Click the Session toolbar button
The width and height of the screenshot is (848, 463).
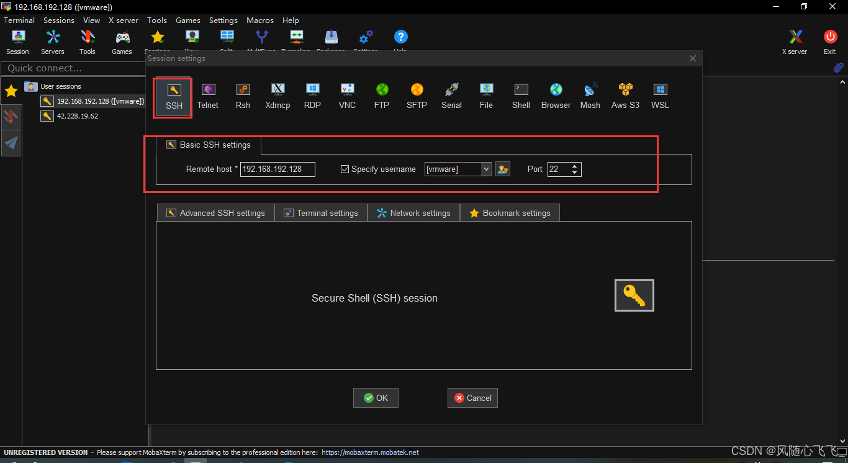(17, 42)
